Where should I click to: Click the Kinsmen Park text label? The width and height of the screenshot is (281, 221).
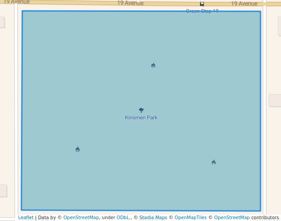click(x=141, y=118)
